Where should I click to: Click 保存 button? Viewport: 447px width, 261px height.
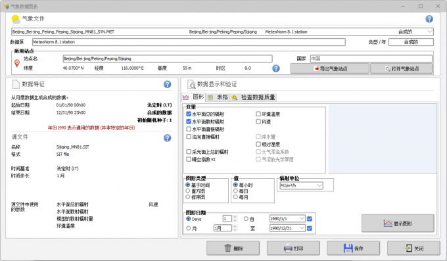(x=353, y=248)
